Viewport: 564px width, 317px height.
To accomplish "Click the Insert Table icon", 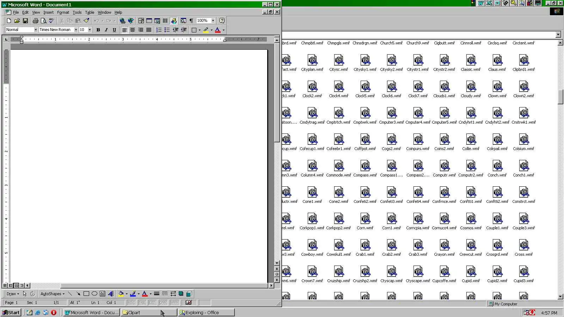I will (x=149, y=21).
